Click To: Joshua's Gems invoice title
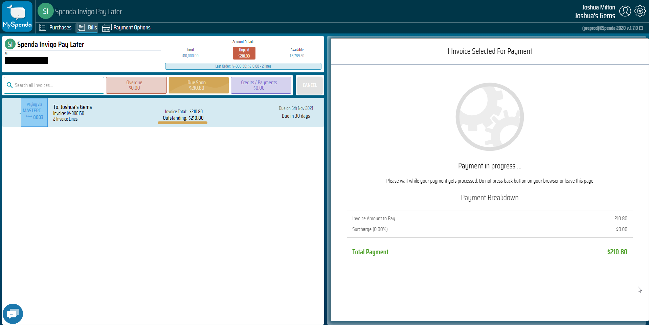 pyautogui.click(x=72, y=107)
